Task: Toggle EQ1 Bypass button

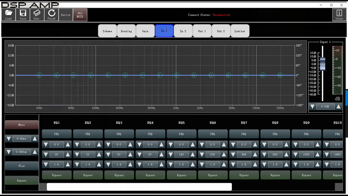Action: 57,175
